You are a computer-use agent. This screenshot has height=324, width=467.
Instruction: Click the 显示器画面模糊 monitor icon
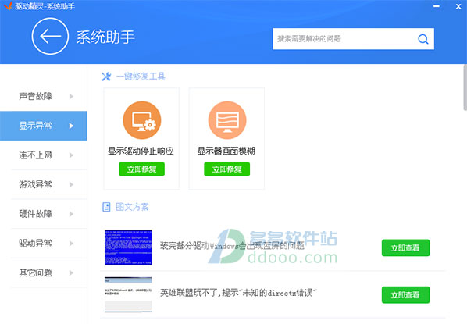click(x=227, y=120)
